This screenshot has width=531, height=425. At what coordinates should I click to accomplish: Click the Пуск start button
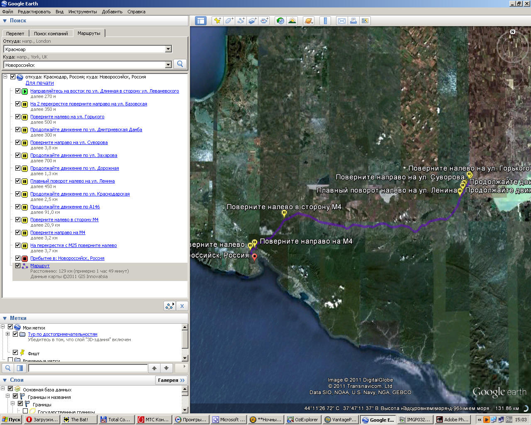[11, 420]
